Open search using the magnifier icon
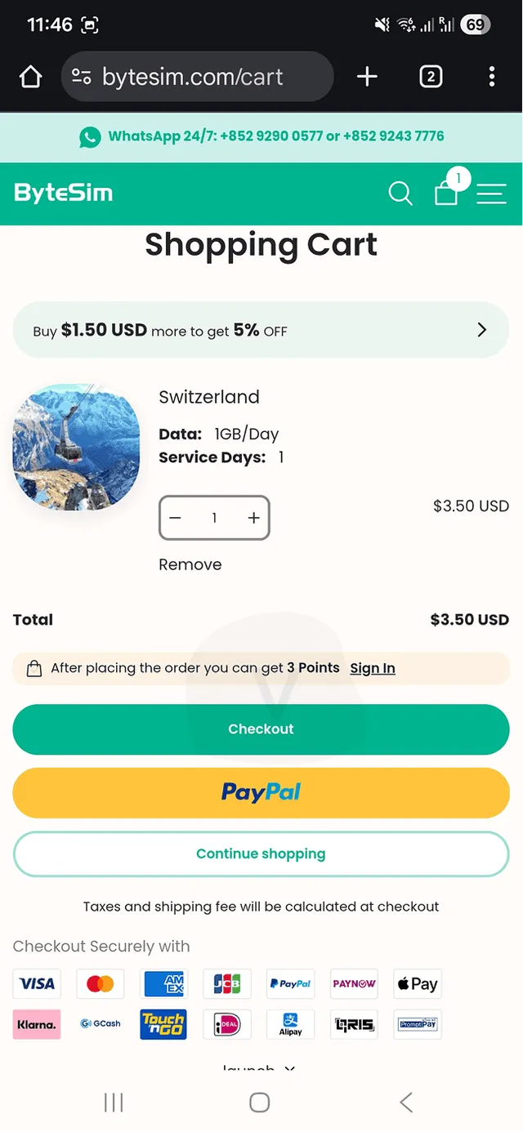 [x=400, y=194]
